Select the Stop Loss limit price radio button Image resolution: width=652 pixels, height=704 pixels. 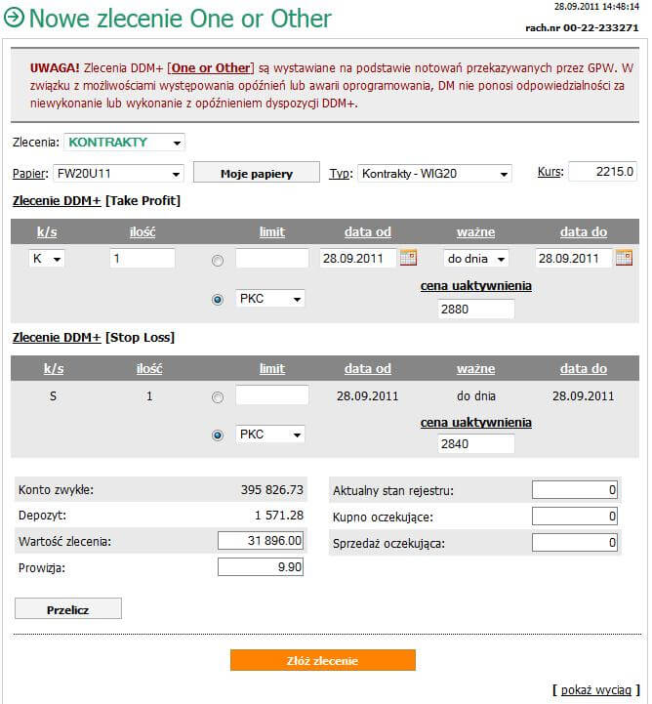[x=217, y=397]
